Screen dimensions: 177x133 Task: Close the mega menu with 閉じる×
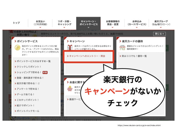pyautogui.click(x=159, y=34)
